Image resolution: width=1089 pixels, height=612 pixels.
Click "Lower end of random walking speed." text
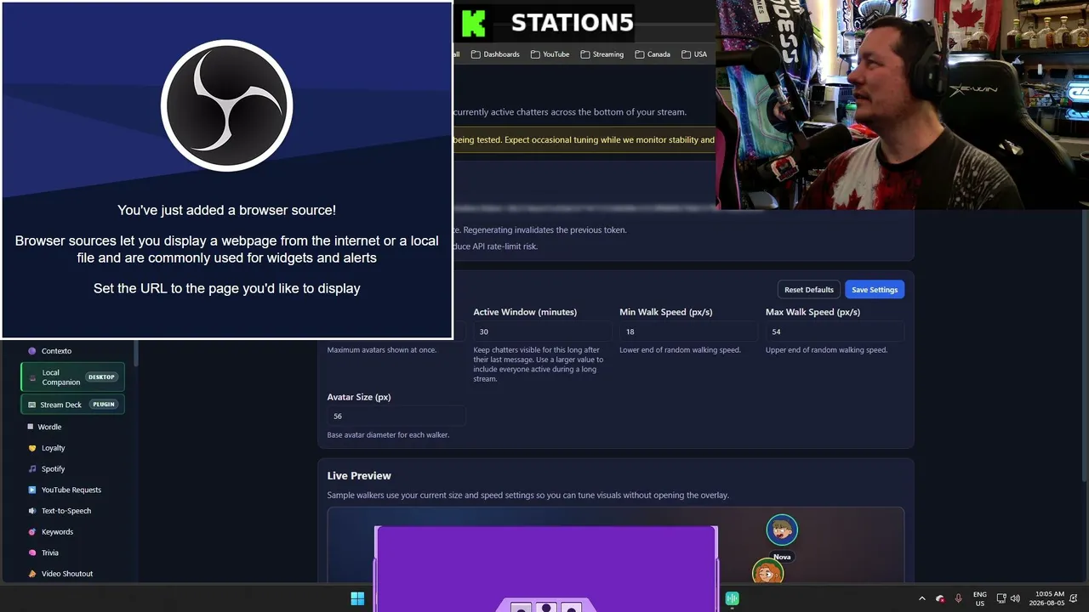680,350
